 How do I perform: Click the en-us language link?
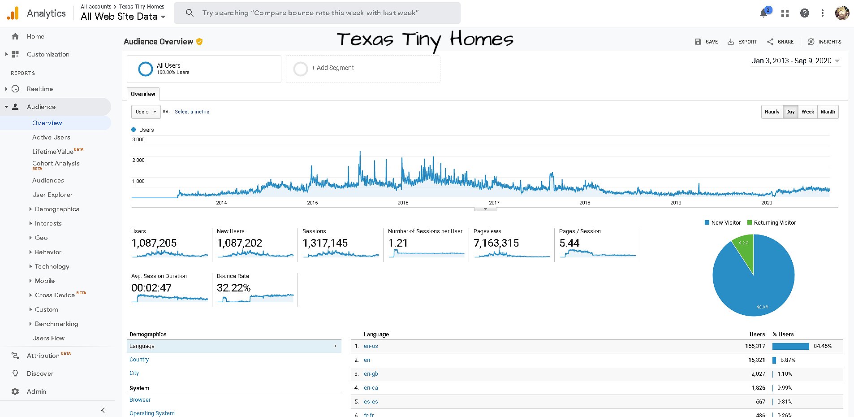tap(371, 346)
